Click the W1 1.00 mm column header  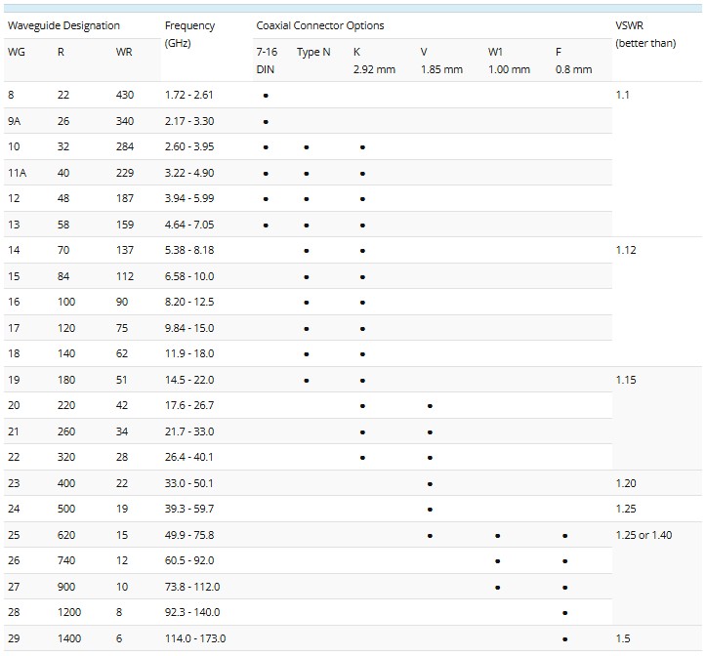pyautogui.click(x=509, y=61)
